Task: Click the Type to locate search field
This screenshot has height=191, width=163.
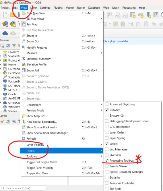Action: tap(23, 188)
